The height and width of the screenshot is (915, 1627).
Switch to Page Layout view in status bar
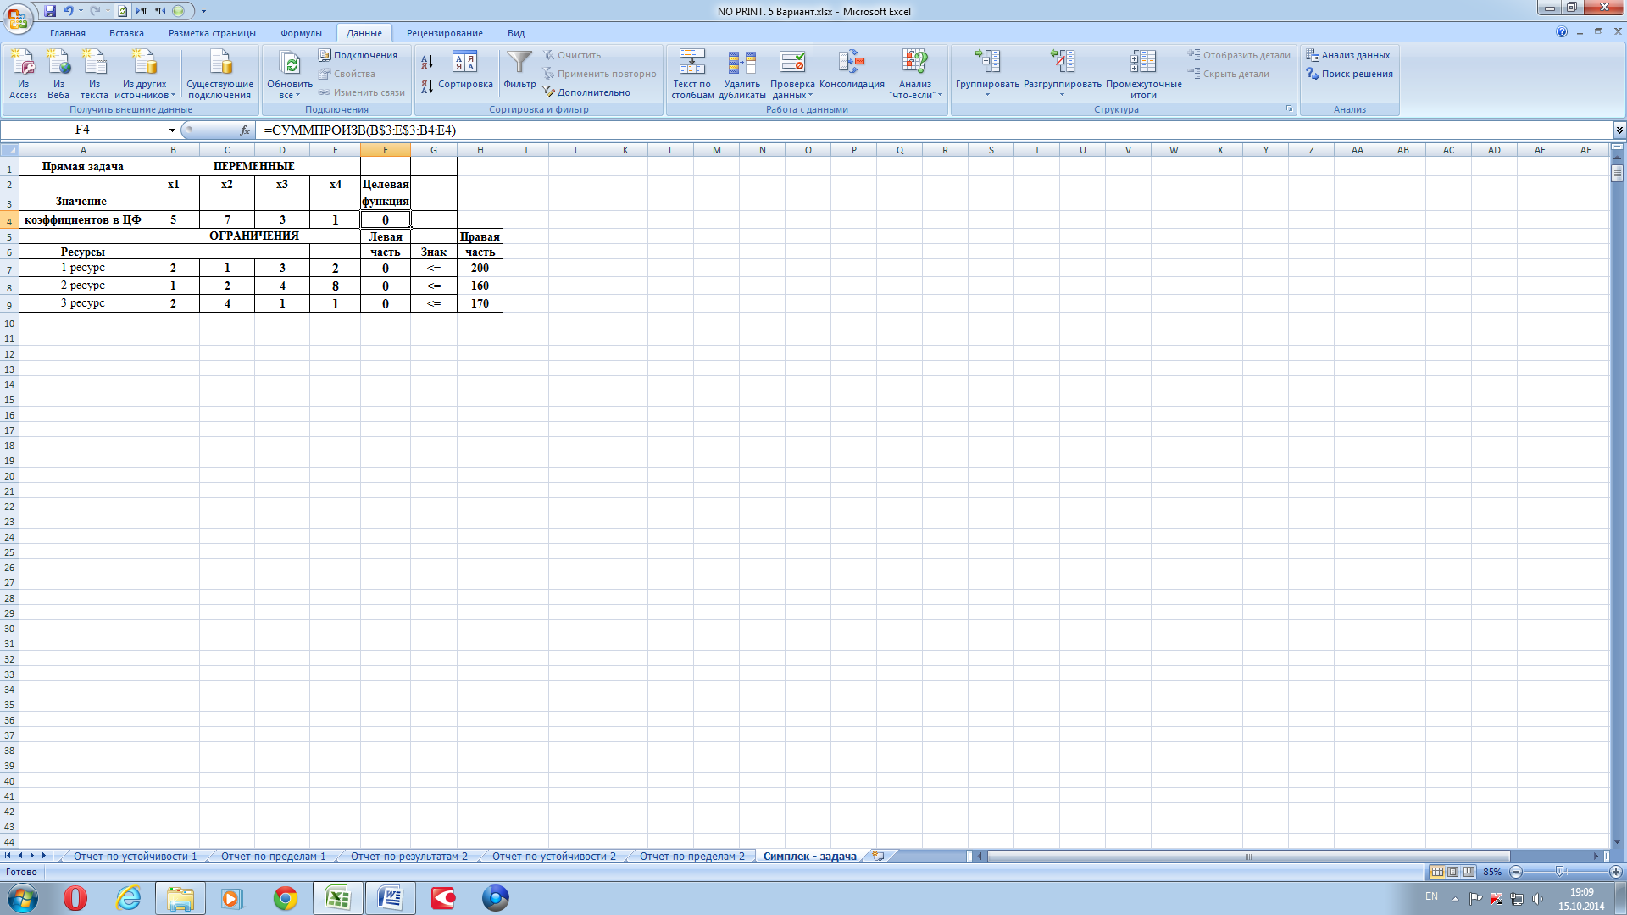[1453, 872]
